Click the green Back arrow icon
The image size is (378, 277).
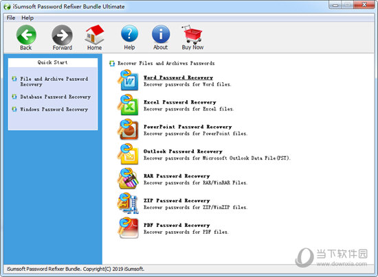pyautogui.click(x=26, y=35)
